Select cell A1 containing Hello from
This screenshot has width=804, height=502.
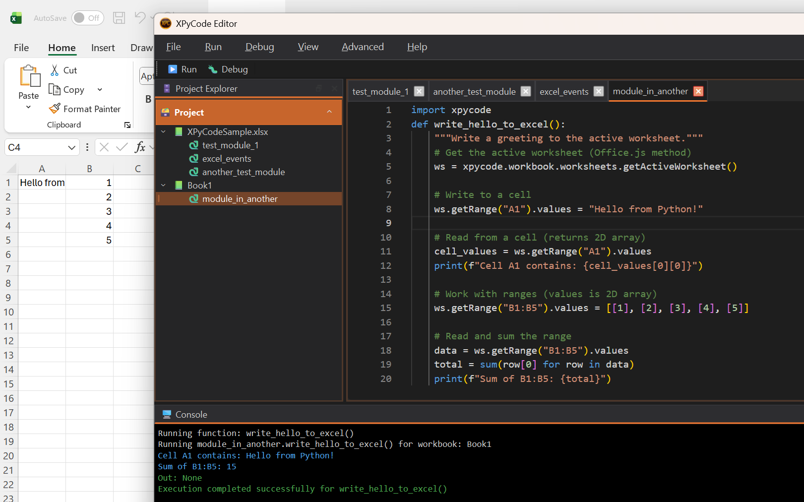click(x=42, y=183)
